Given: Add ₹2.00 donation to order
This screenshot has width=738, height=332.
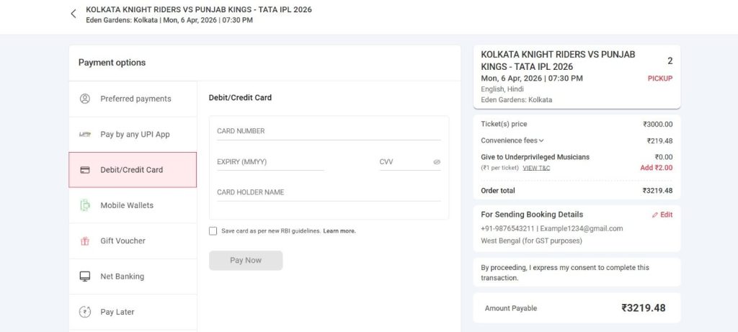Looking at the screenshot, I should 656,167.
